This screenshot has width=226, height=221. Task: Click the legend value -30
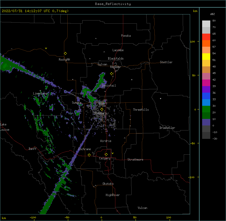click(x=215, y=139)
